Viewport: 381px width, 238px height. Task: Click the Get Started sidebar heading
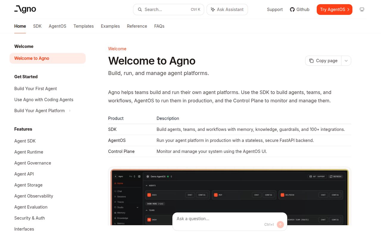pyautogui.click(x=26, y=77)
